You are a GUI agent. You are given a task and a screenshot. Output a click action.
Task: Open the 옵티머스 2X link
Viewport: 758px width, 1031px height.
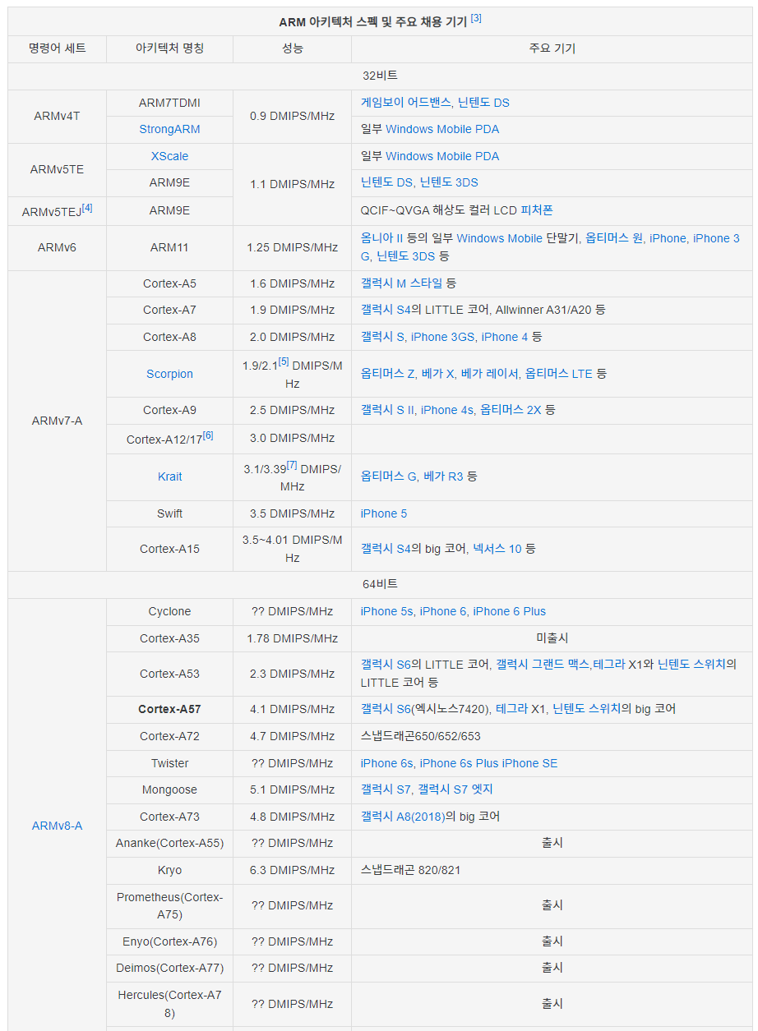click(x=511, y=410)
